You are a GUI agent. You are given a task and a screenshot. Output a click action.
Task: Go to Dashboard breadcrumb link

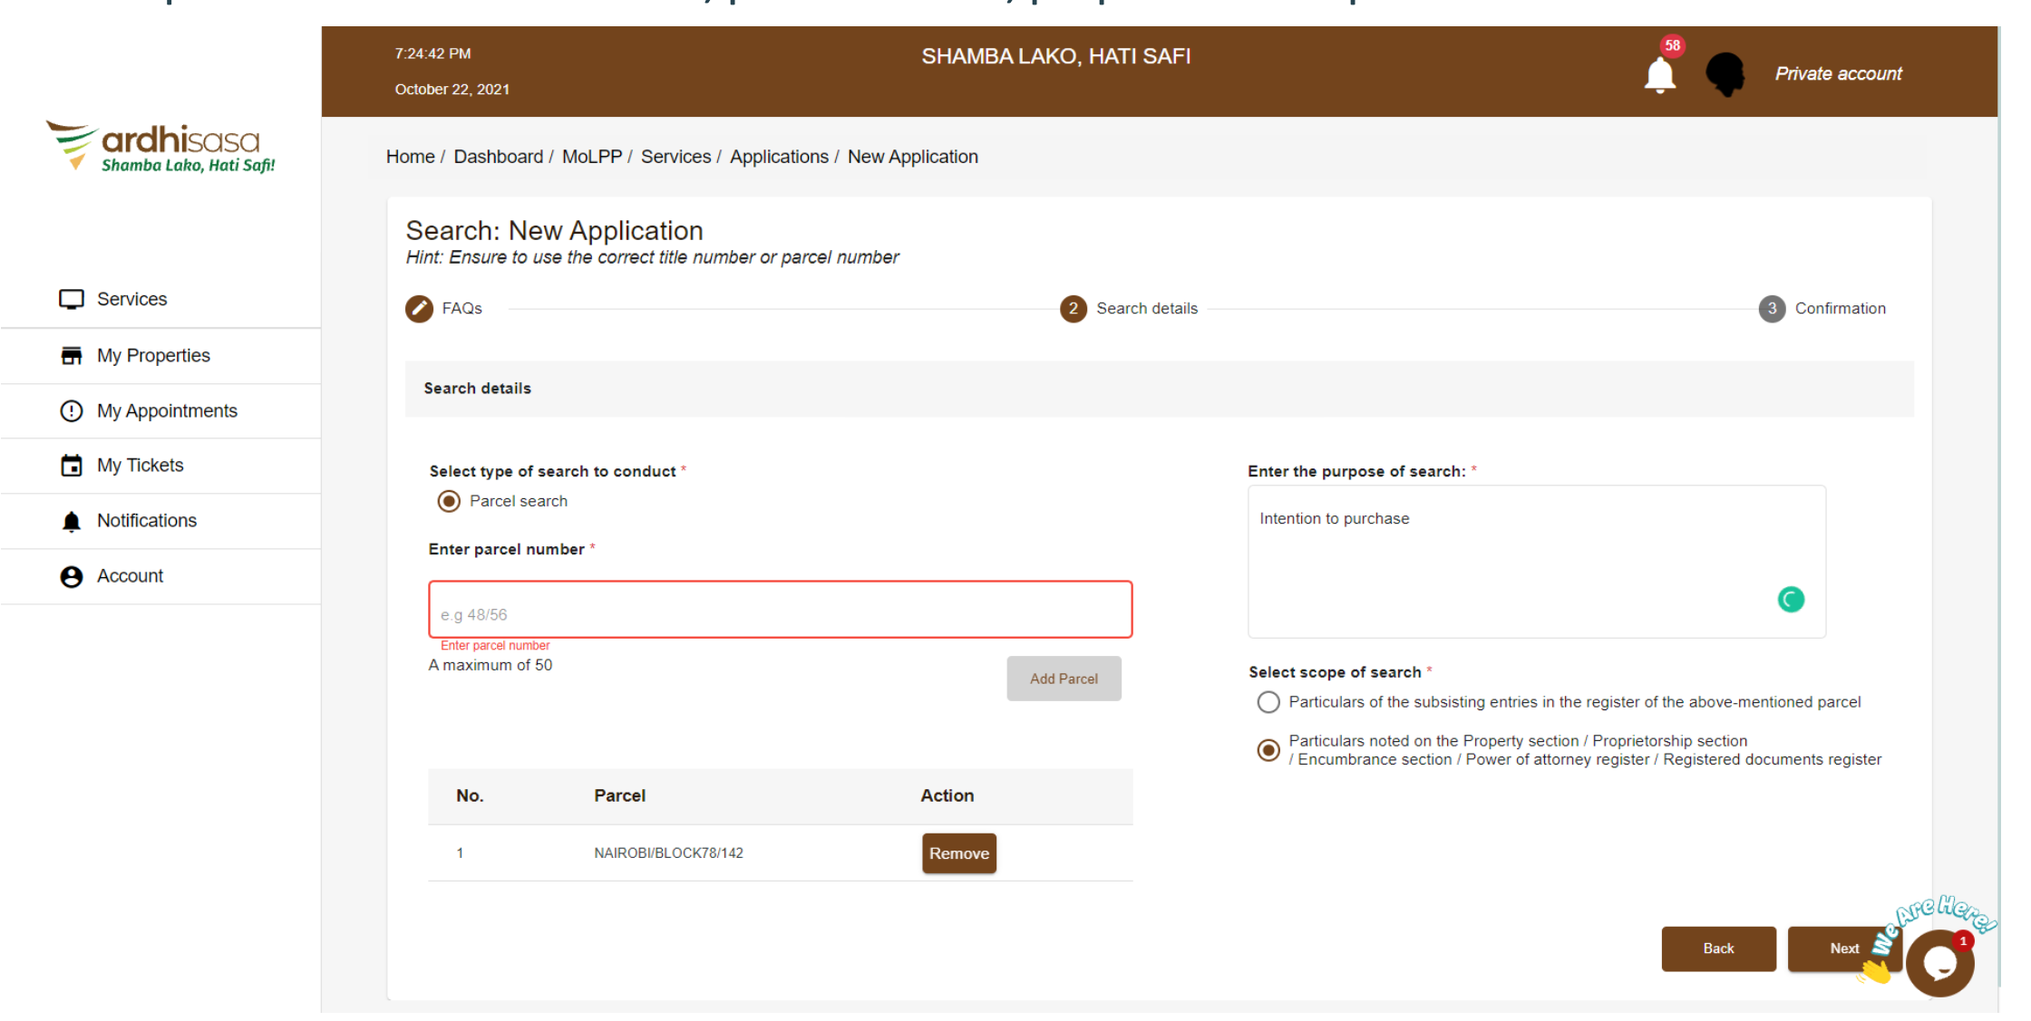(498, 157)
